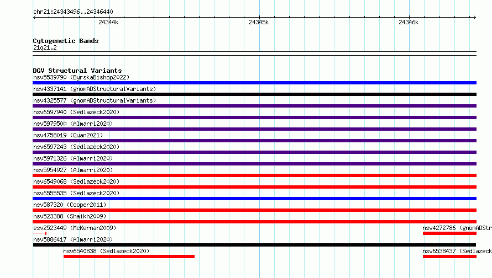Select the blue bar under nsv6555535
Image resolution: width=492 pixels, height=278 pixels.
click(254, 199)
